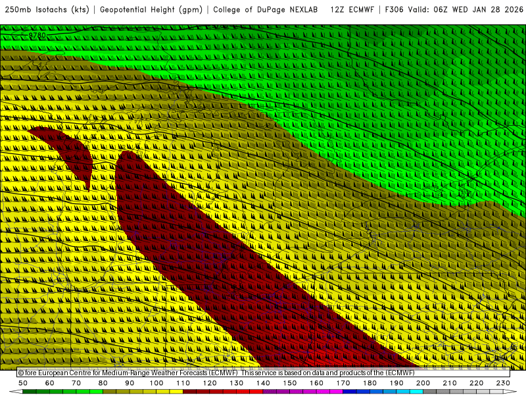Click the '110' legend value

click(183, 383)
